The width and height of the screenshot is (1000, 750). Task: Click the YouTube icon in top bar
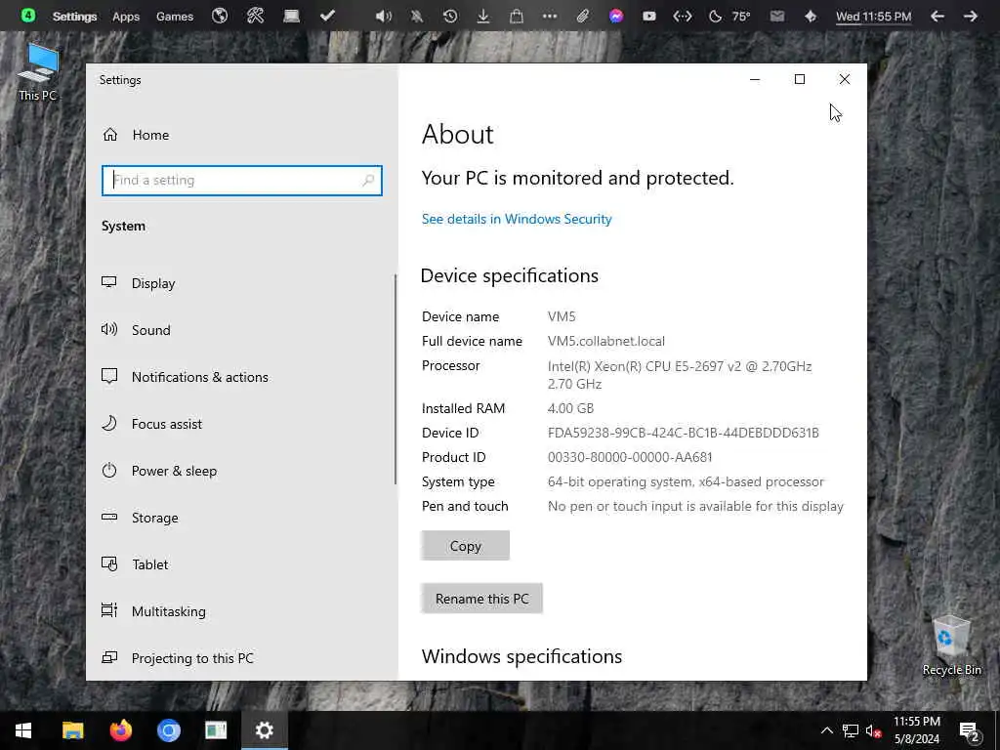click(x=649, y=16)
